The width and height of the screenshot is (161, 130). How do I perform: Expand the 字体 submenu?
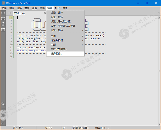pyautogui.click(x=65, y=36)
